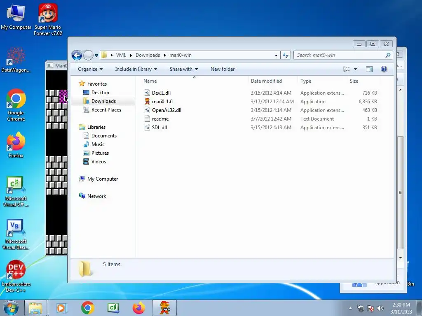Open Super Mario Forever v7.02 shortcut
This screenshot has height=316, width=422.
48,20
